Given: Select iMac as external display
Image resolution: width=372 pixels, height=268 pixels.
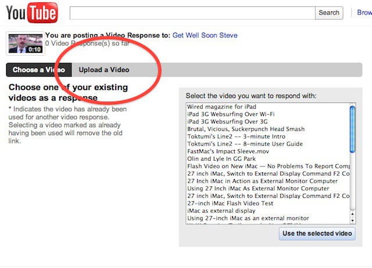Looking at the screenshot, I should click(267, 211).
